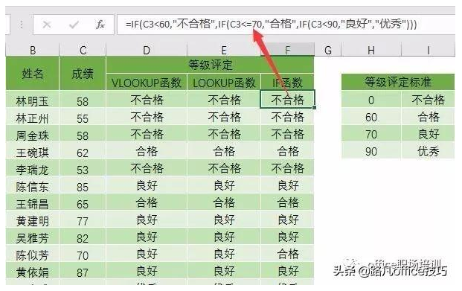
Task: Click the standard table grade 不合格 beside 0
Action: coord(428,100)
